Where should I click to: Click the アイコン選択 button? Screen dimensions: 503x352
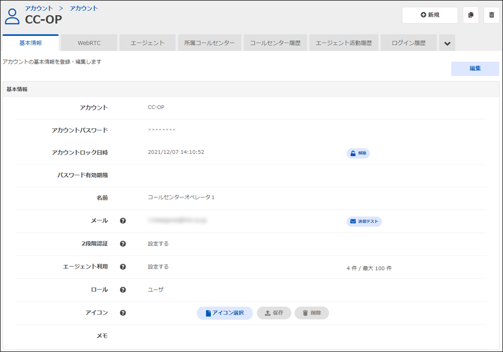(225, 313)
